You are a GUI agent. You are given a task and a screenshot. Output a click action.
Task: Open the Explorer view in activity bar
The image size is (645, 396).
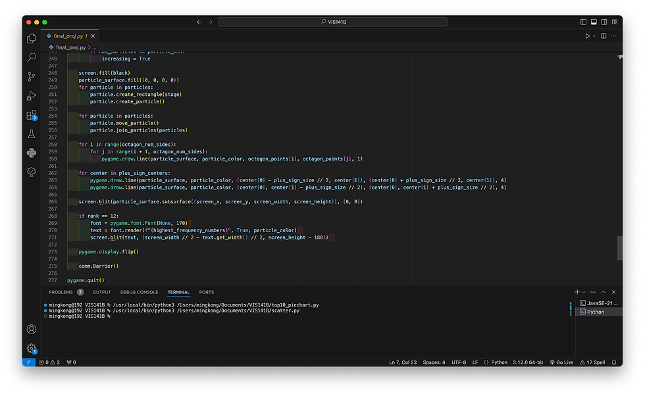coord(31,39)
